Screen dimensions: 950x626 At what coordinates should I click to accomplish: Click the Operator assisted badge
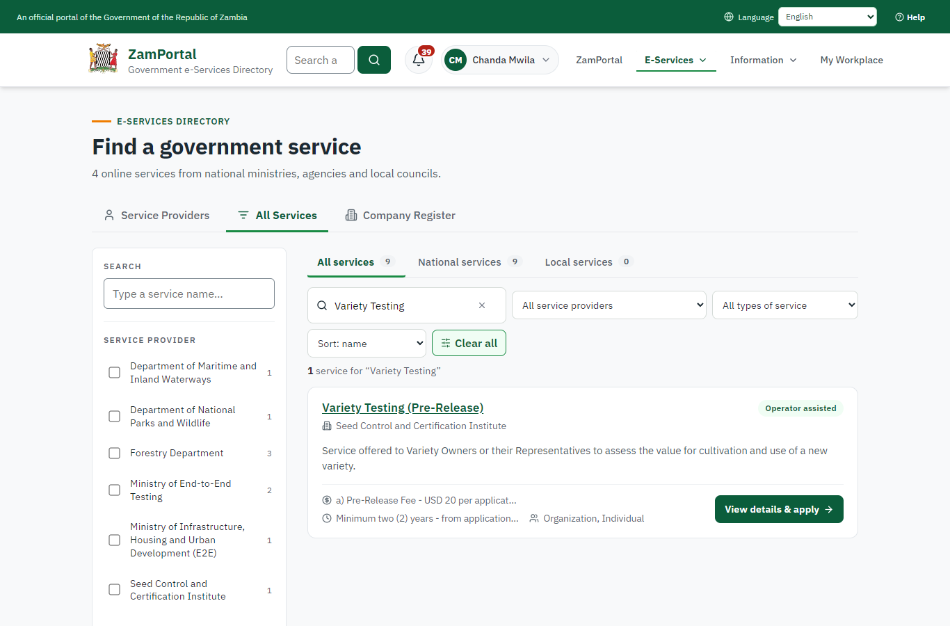[800, 408]
